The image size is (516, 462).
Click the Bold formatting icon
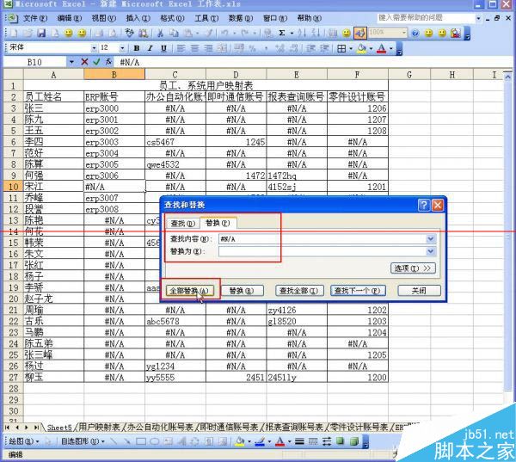[x=138, y=48]
